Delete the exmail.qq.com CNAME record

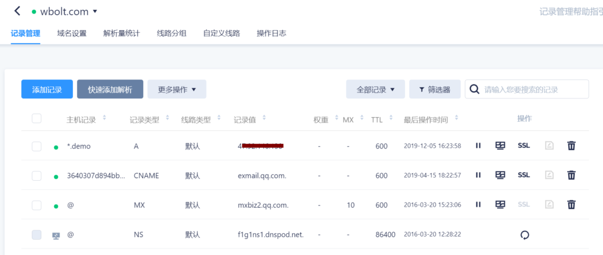[571, 175]
